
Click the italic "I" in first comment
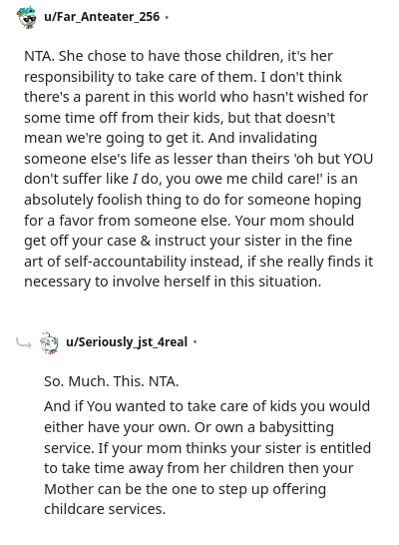click(x=135, y=180)
